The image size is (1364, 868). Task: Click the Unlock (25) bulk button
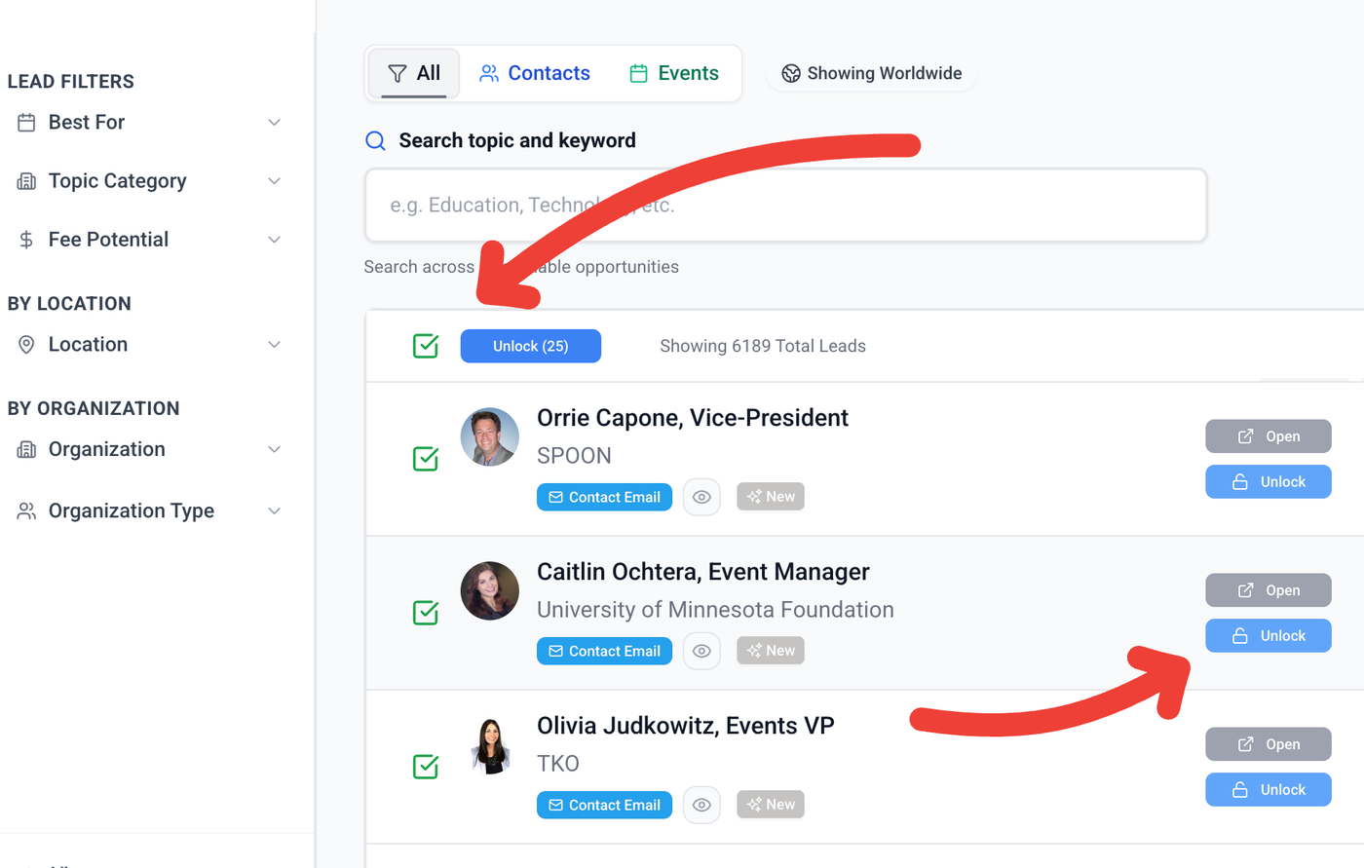pyautogui.click(x=530, y=346)
